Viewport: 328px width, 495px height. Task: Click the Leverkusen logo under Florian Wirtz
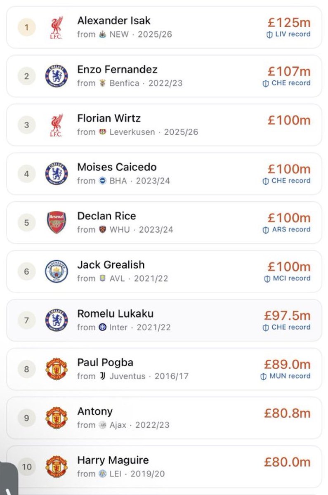click(102, 132)
